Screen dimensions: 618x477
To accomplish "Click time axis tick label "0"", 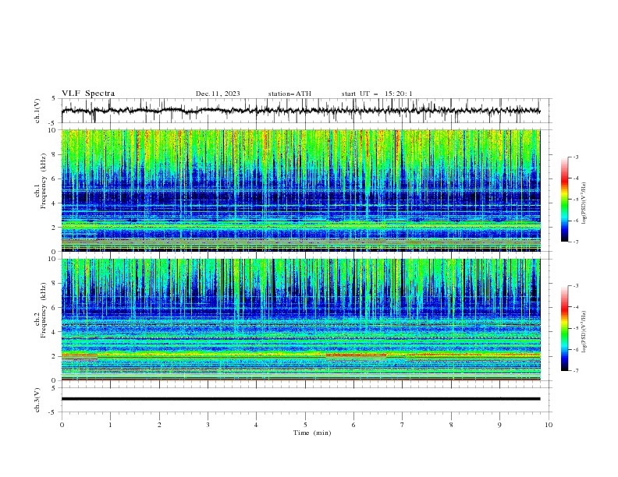I will click(x=62, y=425).
